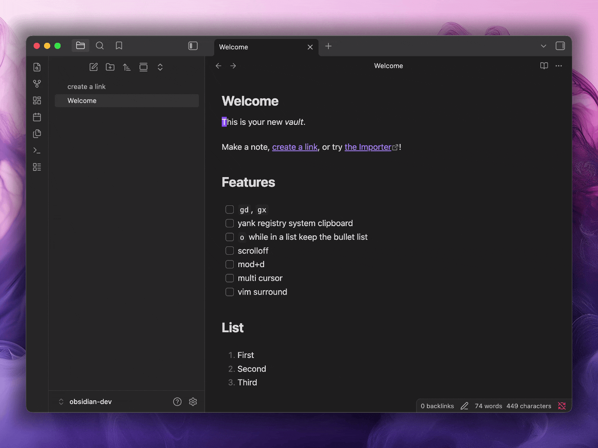This screenshot has width=598, height=448.
Task: Create a new folder in file explorer
Action: [110, 67]
